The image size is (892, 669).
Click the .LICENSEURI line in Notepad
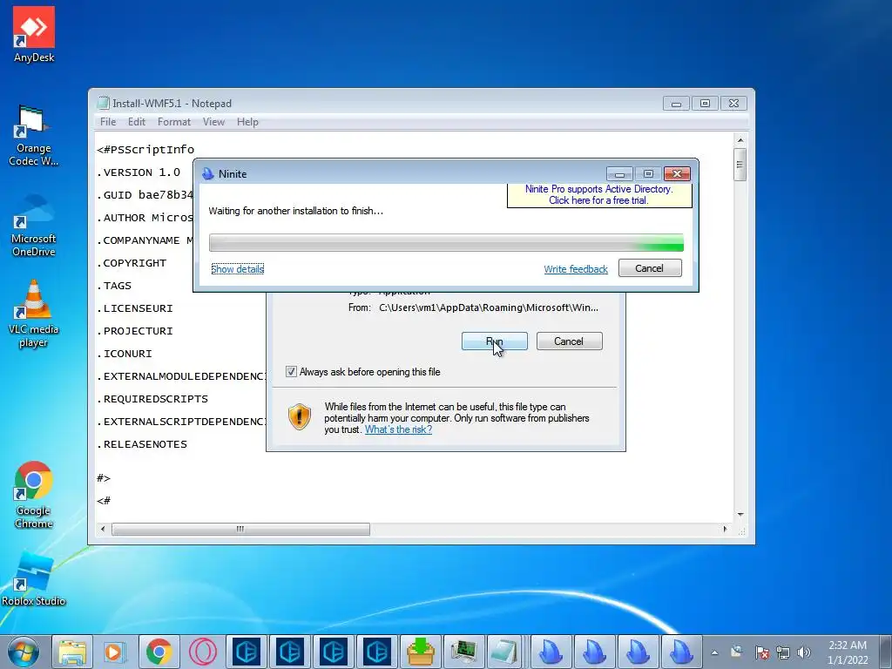(x=135, y=308)
